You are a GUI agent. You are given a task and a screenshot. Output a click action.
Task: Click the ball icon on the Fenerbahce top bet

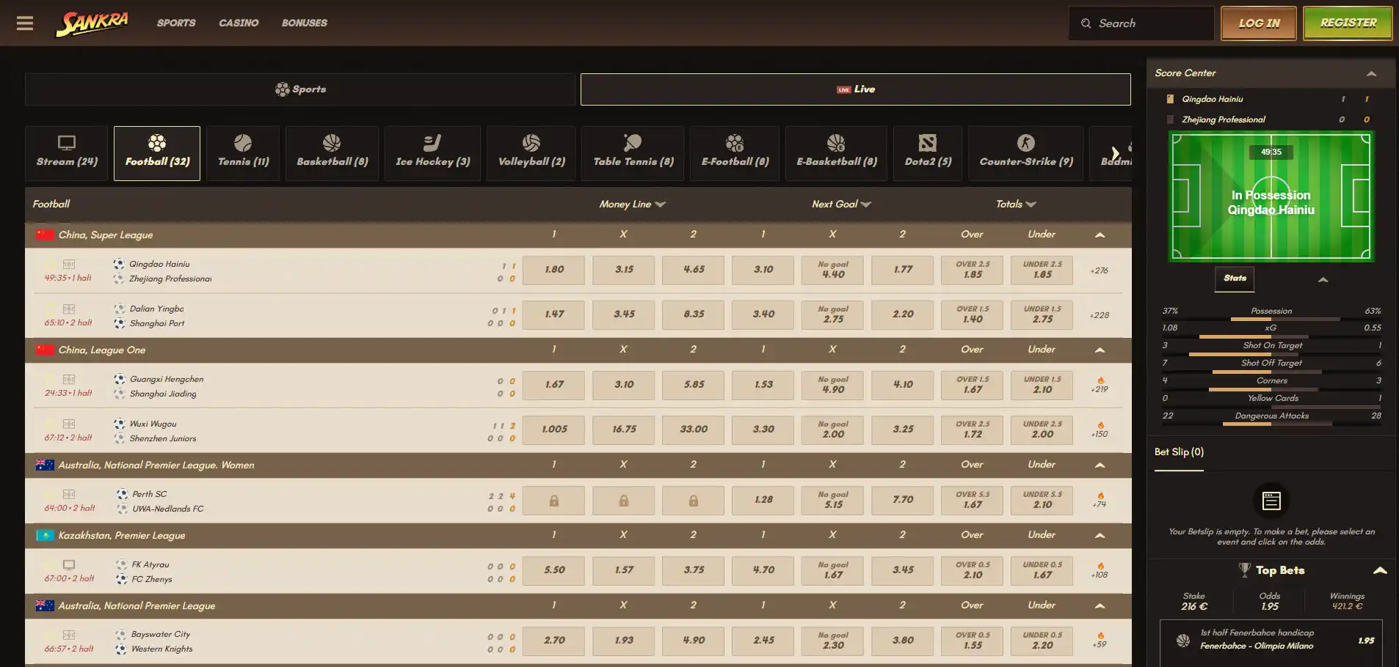(x=1183, y=640)
